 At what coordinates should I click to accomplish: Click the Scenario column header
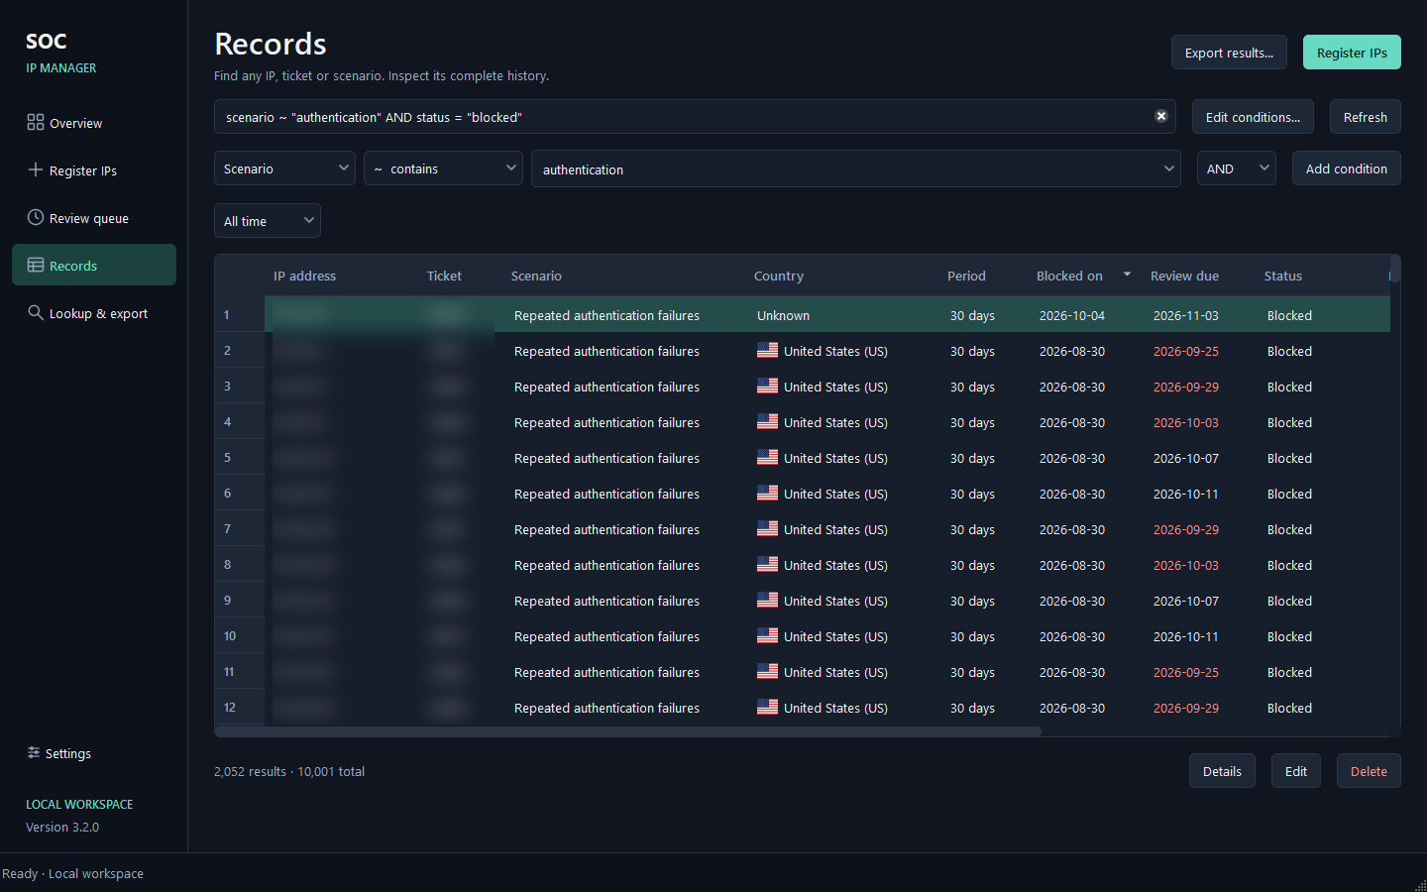536,276
